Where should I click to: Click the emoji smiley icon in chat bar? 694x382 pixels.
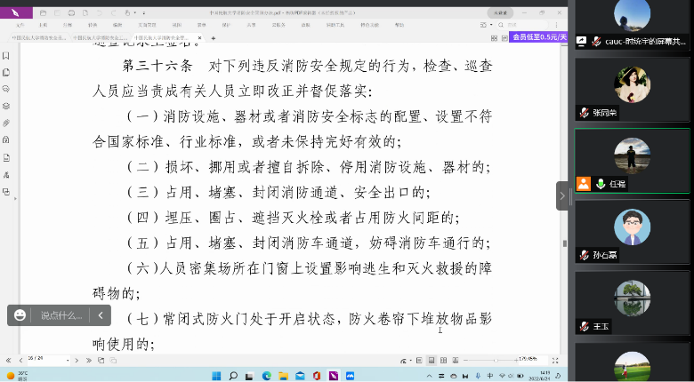point(20,315)
